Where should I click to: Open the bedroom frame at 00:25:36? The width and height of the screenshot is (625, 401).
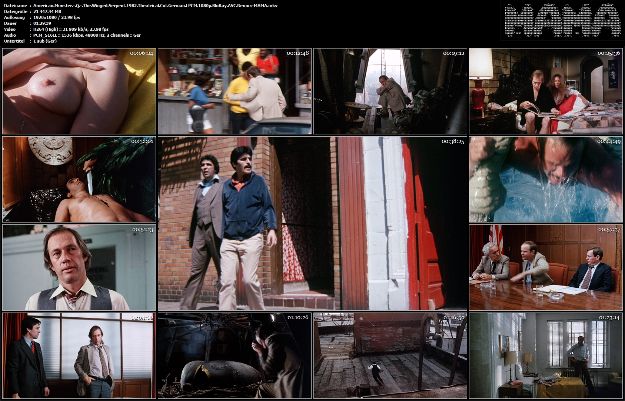546,91
